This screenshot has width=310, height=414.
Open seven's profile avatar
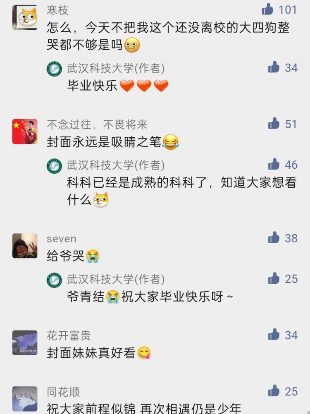tap(25, 246)
